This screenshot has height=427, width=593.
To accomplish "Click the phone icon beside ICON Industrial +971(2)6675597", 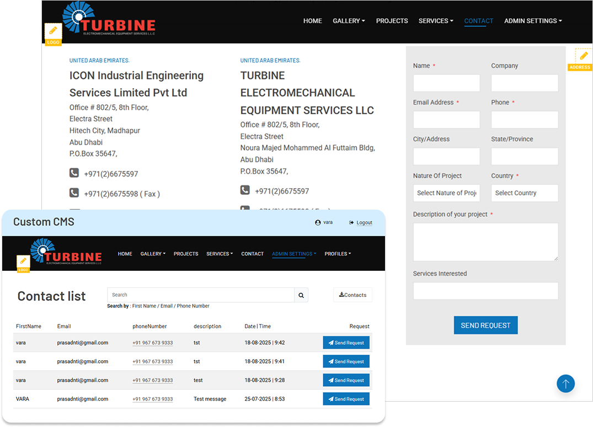I will coord(74,173).
